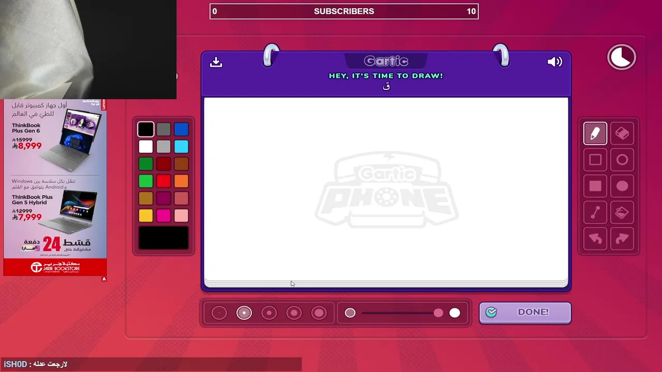Click the 'HEY, IT'S TIME TO DRAW!' text
This screenshot has width=662, height=372.
pyautogui.click(x=386, y=76)
